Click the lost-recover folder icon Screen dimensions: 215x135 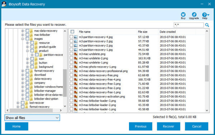tap(27, 103)
